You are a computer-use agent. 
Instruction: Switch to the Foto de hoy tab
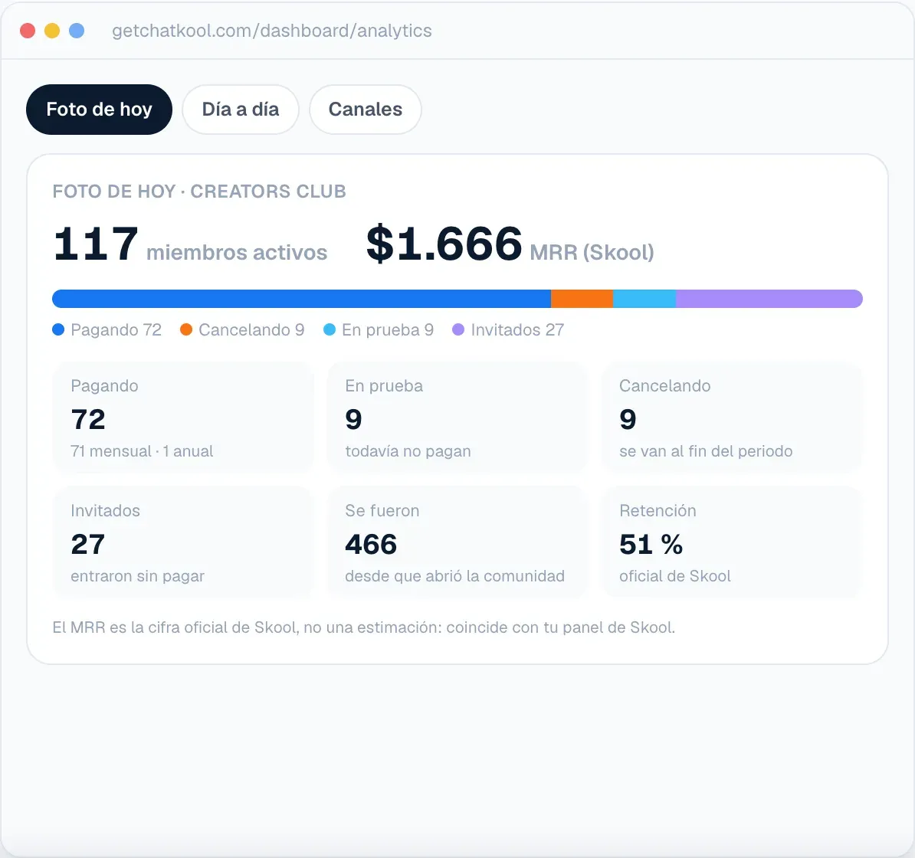tap(99, 110)
